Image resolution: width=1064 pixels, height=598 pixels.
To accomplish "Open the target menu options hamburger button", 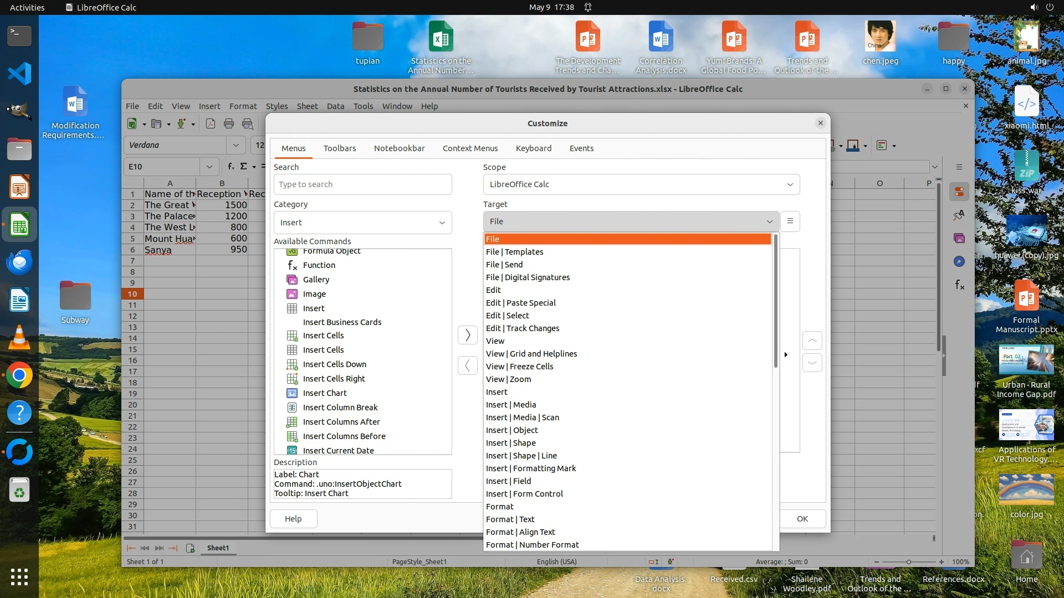I will (790, 221).
